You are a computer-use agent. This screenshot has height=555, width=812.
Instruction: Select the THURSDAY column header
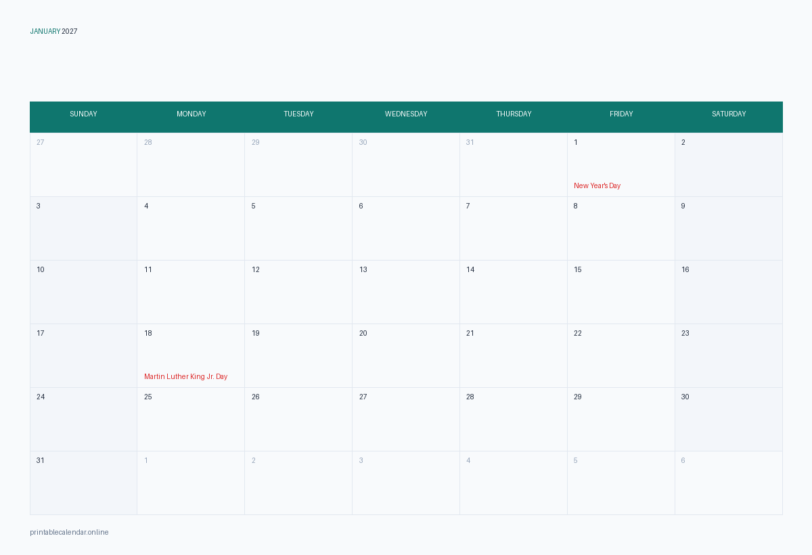pos(514,114)
